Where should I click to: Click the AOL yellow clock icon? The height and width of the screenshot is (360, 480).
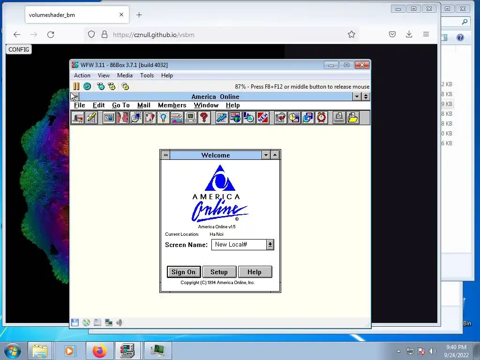(x=294, y=118)
